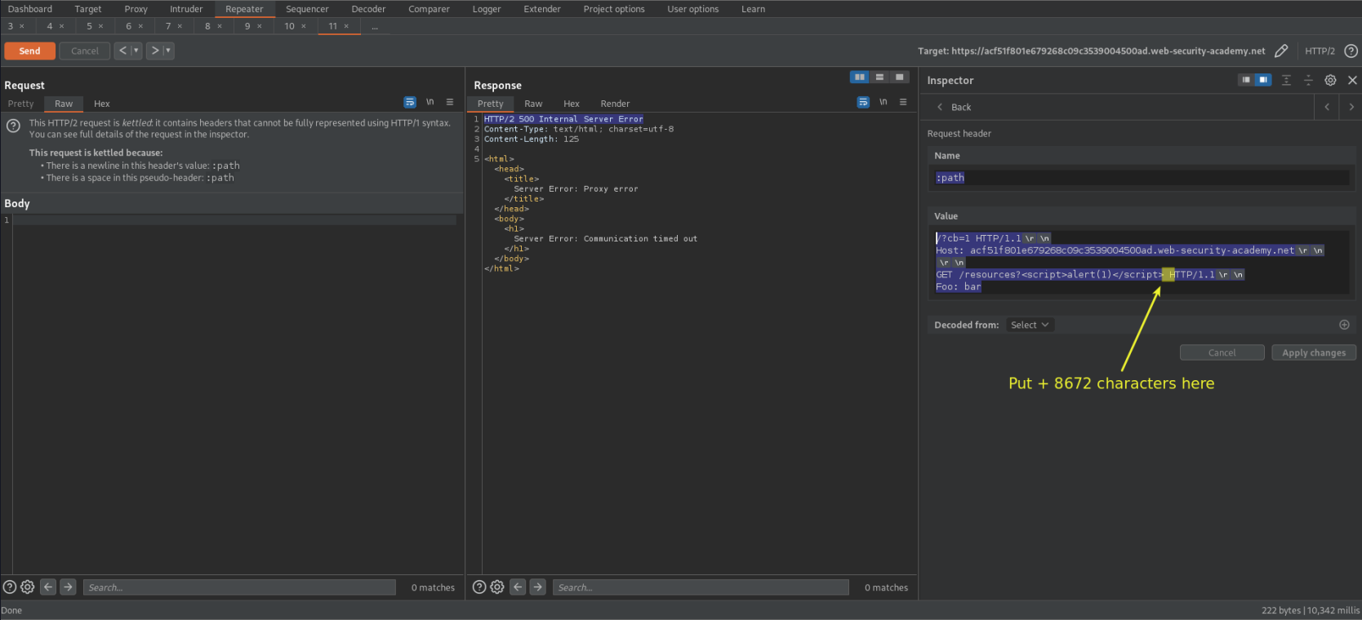This screenshot has width=1362, height=620.
Task: Click the kettled request info help icon
Action: point(13,126)
